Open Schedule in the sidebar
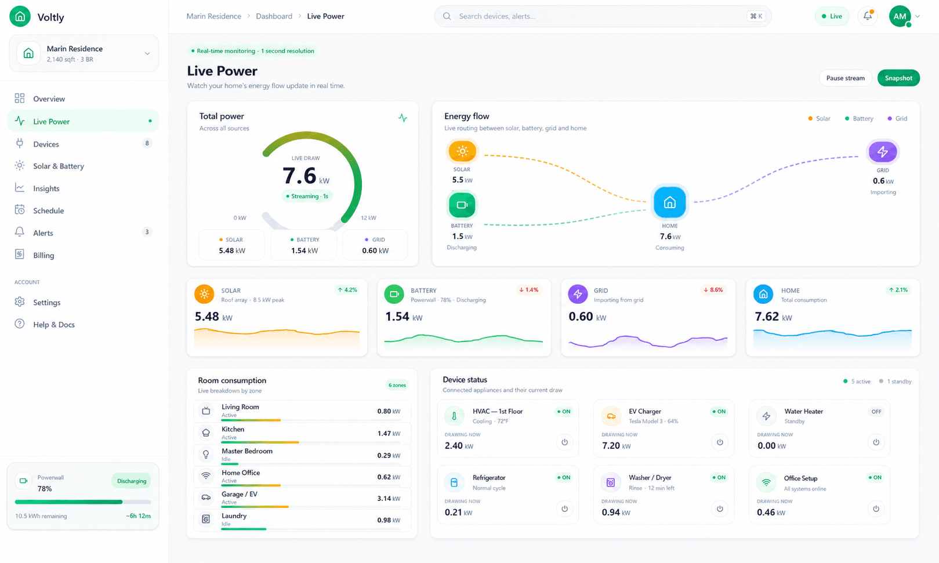 click(x=83, y=210)
